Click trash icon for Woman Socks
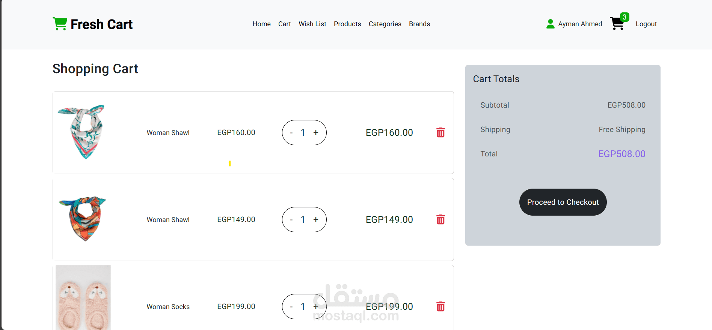Screen dimensions: 712x330 point(440,306)
